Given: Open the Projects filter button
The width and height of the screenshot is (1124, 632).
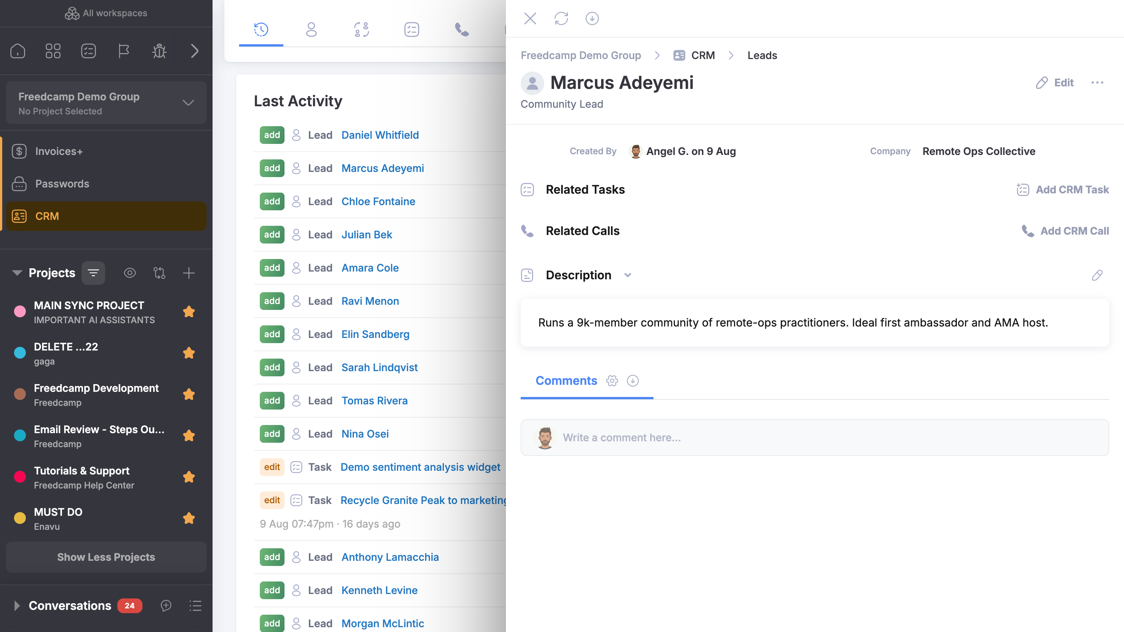Looking at the screenshot, I should (93, 273).
